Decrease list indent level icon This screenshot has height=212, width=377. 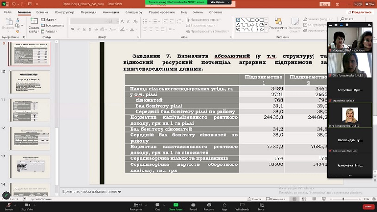[166, 21]
